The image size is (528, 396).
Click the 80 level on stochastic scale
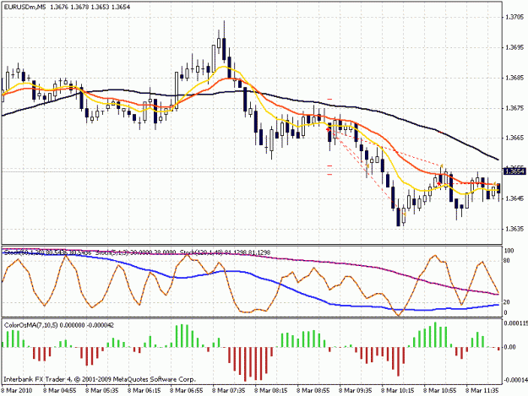(x=507, y=260)
